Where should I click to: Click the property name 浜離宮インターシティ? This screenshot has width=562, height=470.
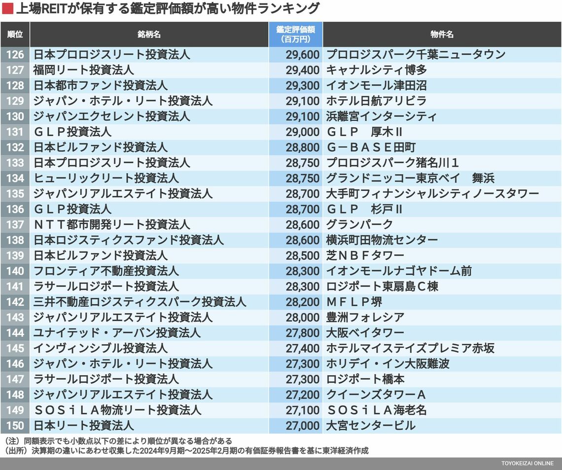pyautogui.click(x=381, y=116)
